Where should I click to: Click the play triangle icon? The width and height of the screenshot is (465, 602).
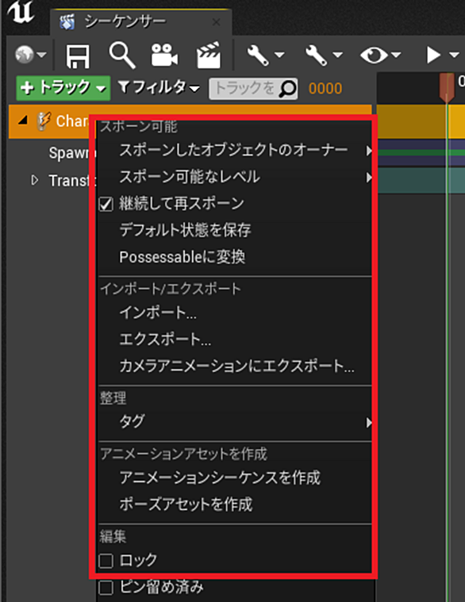[x=433, y=55]
